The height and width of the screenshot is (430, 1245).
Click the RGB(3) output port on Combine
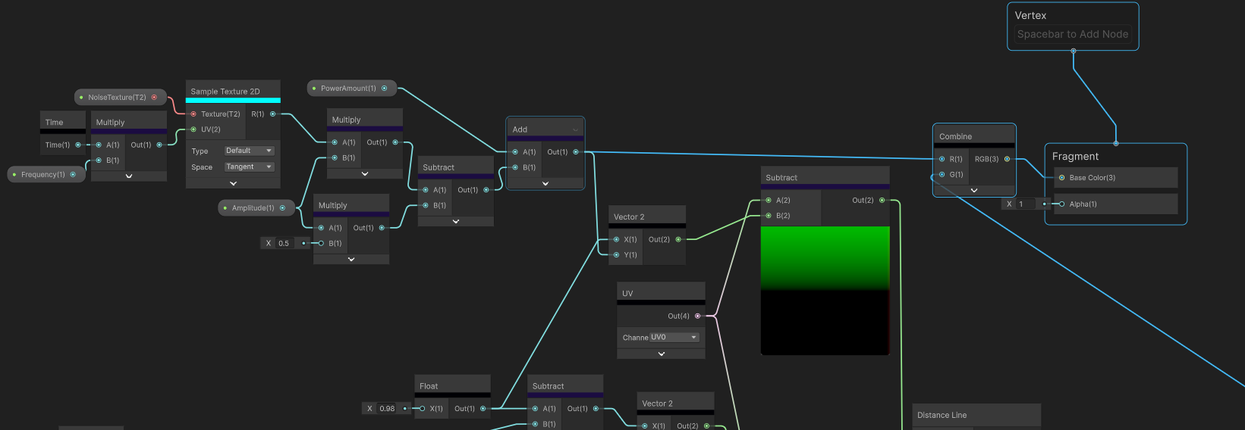click(1007, 159)
